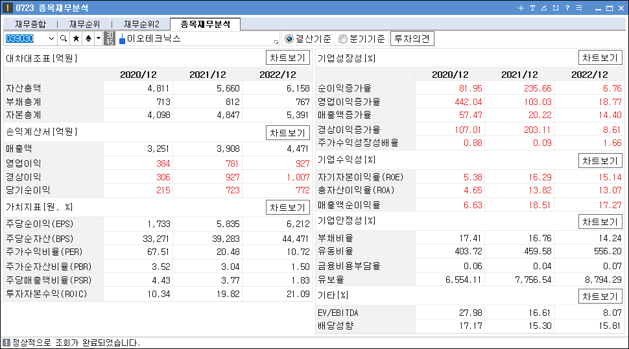
Task: Click the 당기순이익 2020/12 value 215
Action: 163,190
